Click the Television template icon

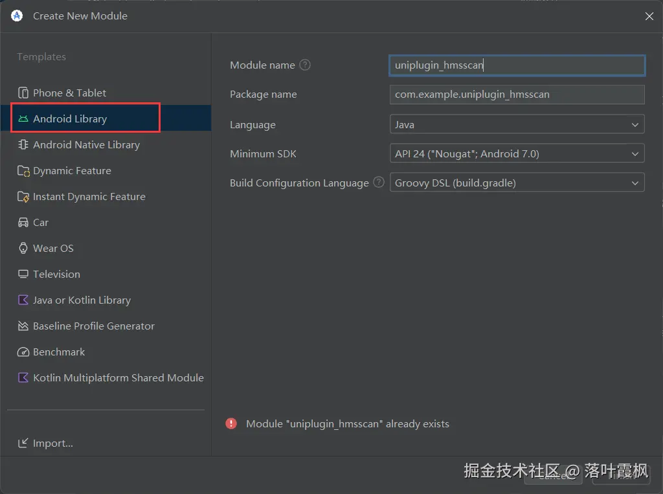pos(23,274)
